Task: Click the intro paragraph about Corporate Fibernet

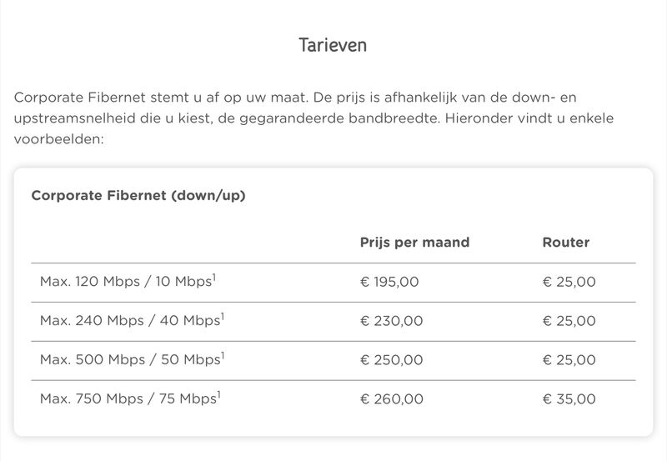Action: coord(314,118)
